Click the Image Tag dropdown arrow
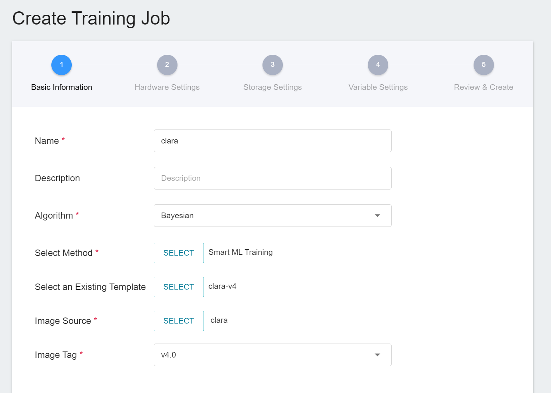Viewport: 551px width, 393px height. [x=377, y=355]
